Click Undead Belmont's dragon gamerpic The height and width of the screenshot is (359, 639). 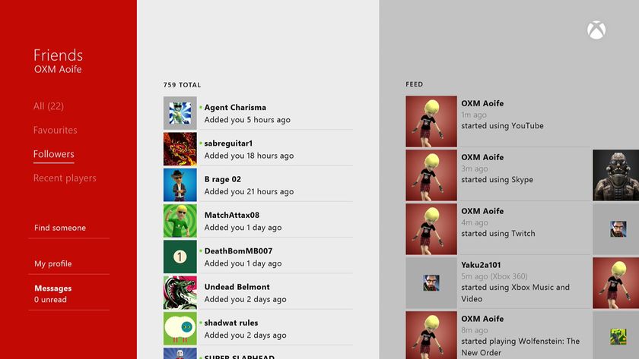coord(180,293)
